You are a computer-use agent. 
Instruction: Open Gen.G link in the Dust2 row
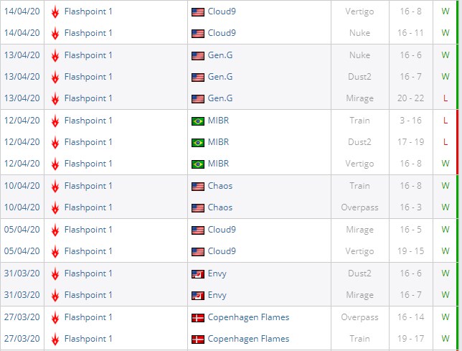click(x=220, y=77)
